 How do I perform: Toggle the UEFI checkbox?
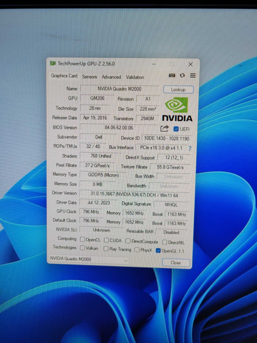176,129
